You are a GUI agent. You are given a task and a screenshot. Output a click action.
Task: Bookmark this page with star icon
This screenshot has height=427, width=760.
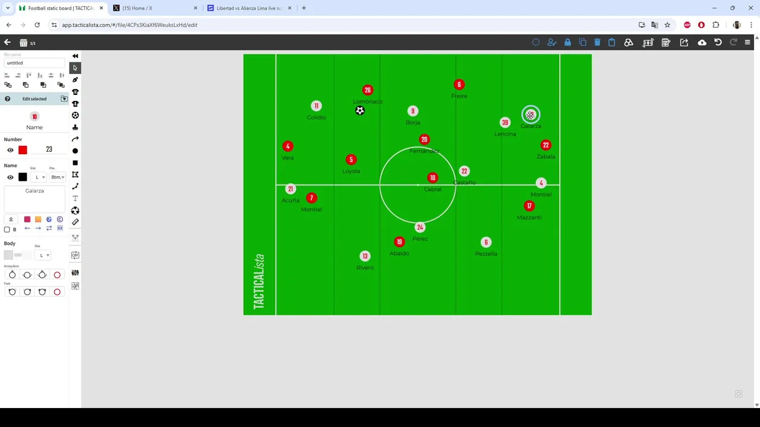(x=667, y=25)
